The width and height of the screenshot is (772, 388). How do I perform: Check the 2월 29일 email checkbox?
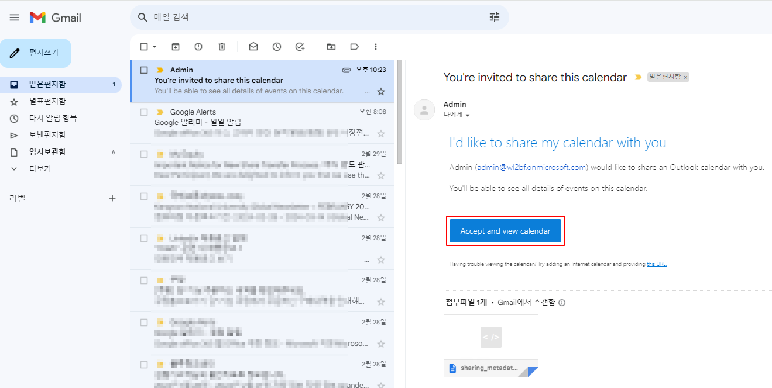pos(144,154)
